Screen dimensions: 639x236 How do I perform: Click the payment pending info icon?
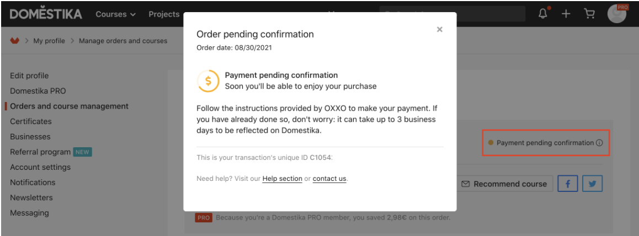click(x=599, y=143)
